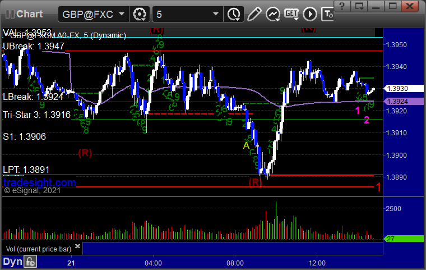Image resolution: width=426 pixels, height=270 pixels.
Task: Click the 2500 volume axis label
Action: [x=393, y=209]
